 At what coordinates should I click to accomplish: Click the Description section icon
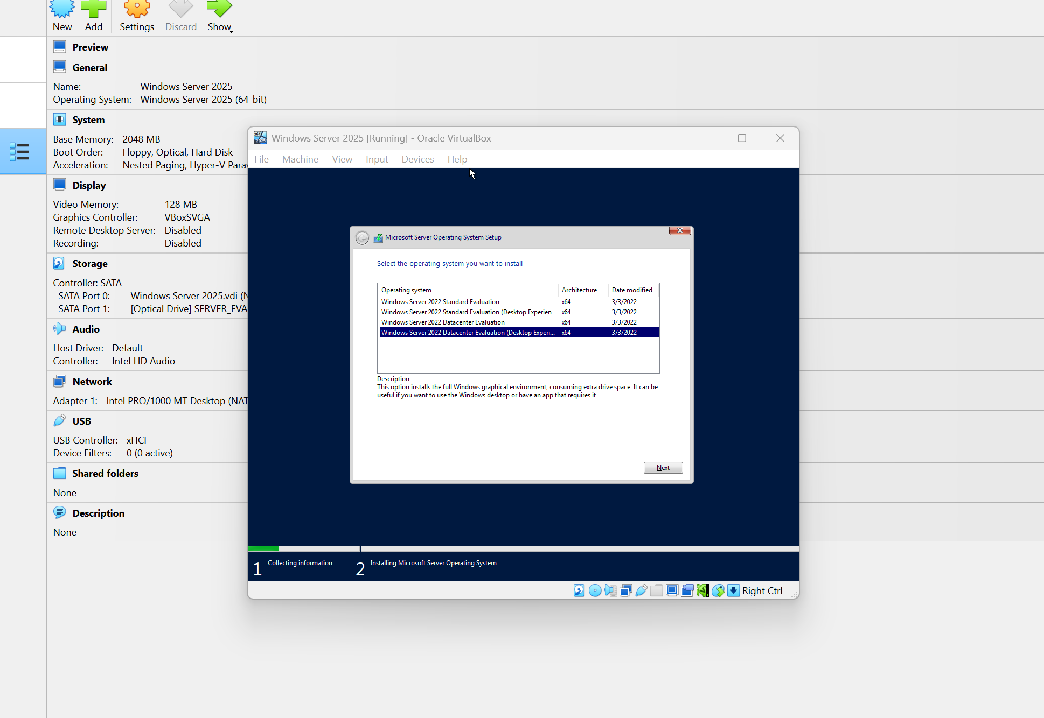pos(60,512)
